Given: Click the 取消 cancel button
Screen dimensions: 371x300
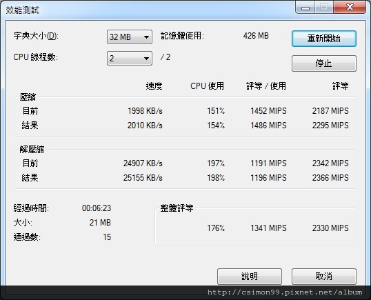Looking at the screenshot, I should pos(324,277).
